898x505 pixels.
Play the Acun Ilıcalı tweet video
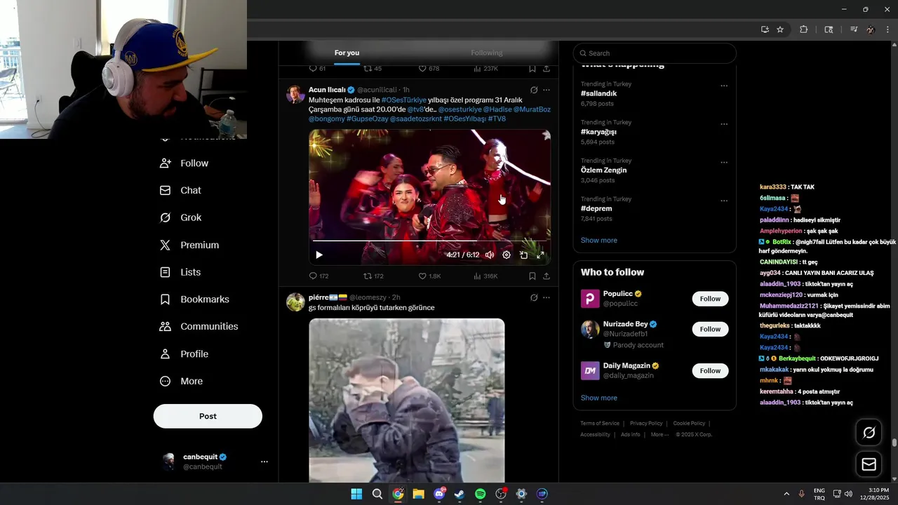(319, 255)
